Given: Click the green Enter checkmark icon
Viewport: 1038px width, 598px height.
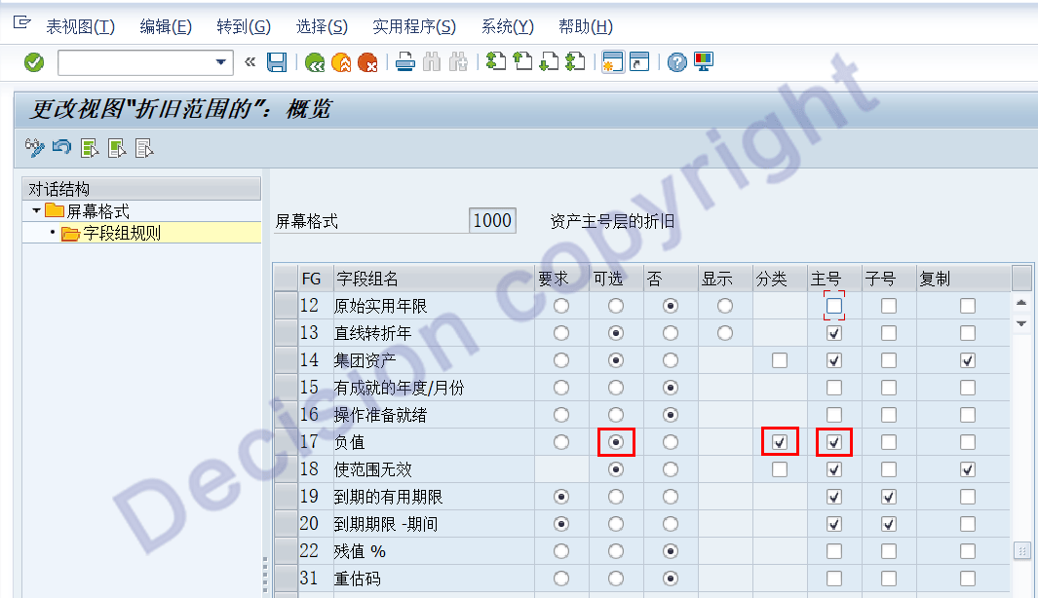Looking at the screenshot, I should (34, 63).
